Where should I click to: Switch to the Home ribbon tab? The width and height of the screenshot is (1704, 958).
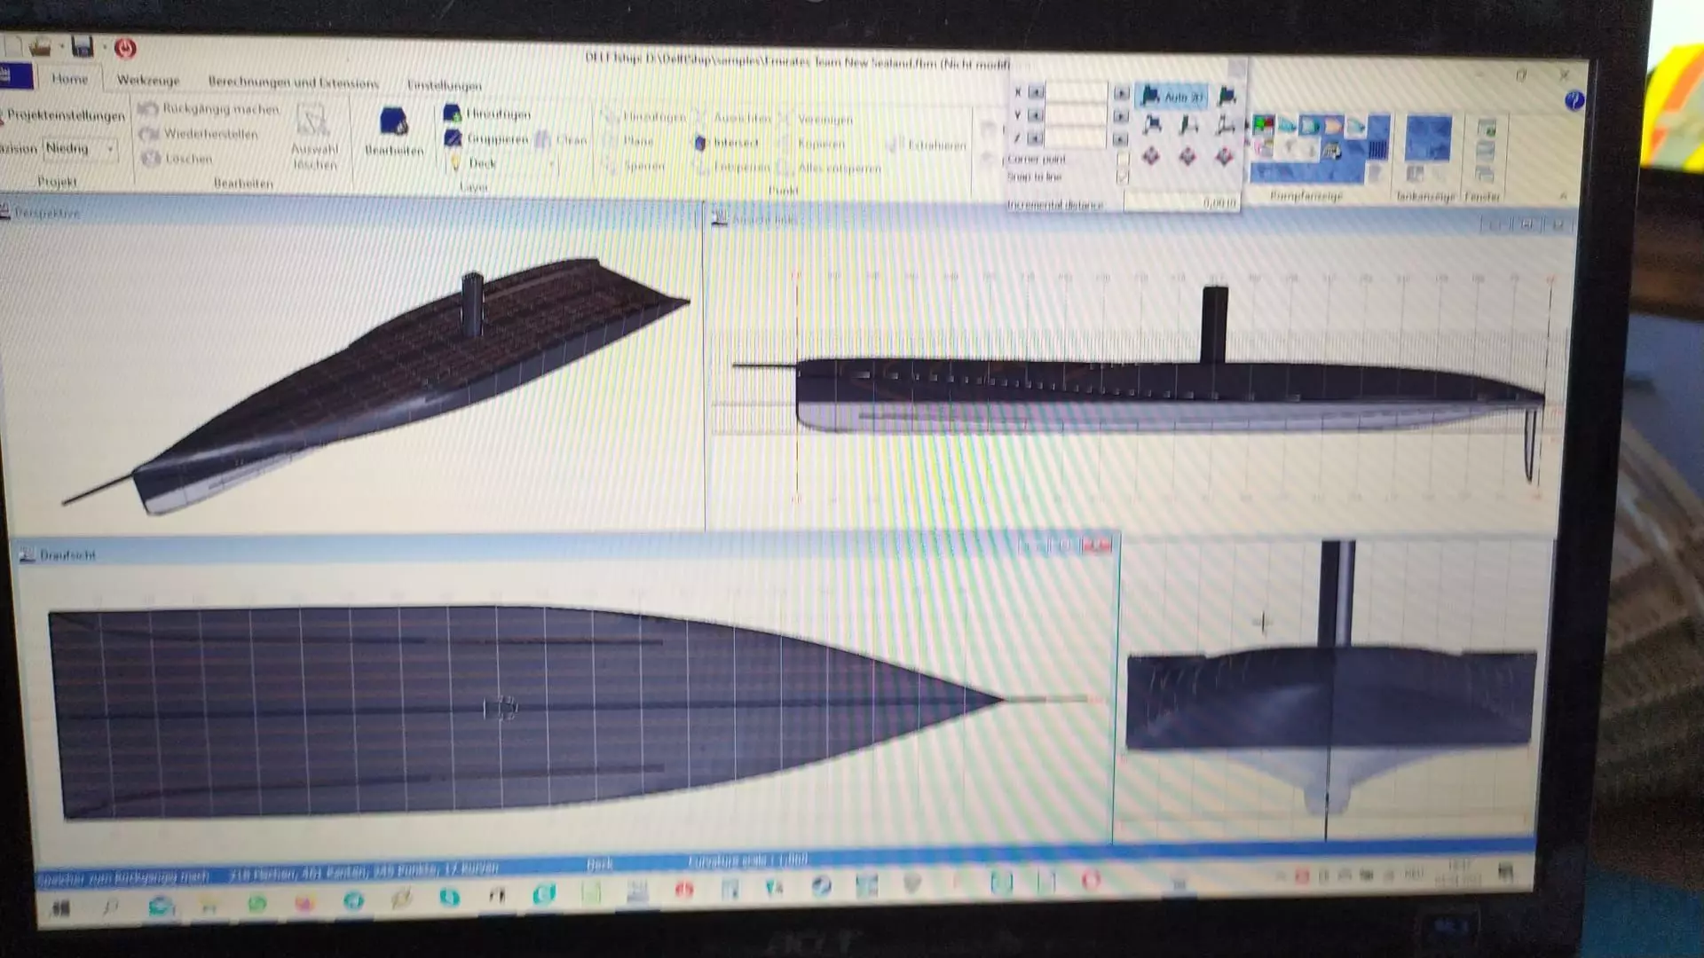click(x=69, y=78)
